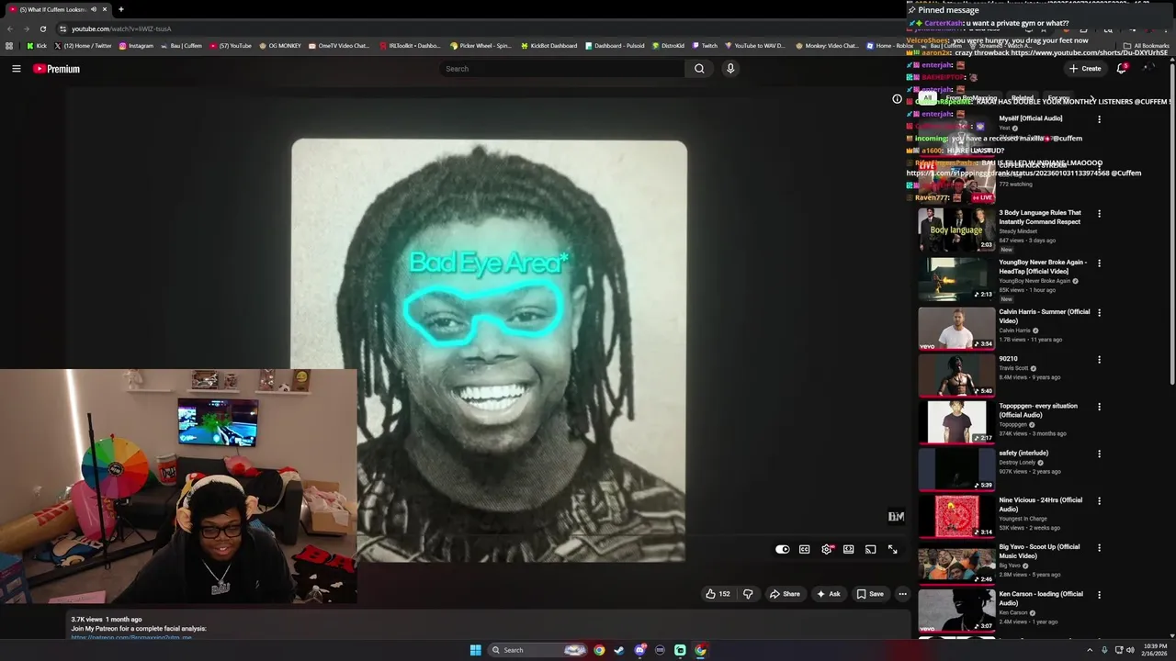Viewport: 1176px width, 661px height.
Task: Play Big Yavo - Scout Up video
Action: coord(956,563)
